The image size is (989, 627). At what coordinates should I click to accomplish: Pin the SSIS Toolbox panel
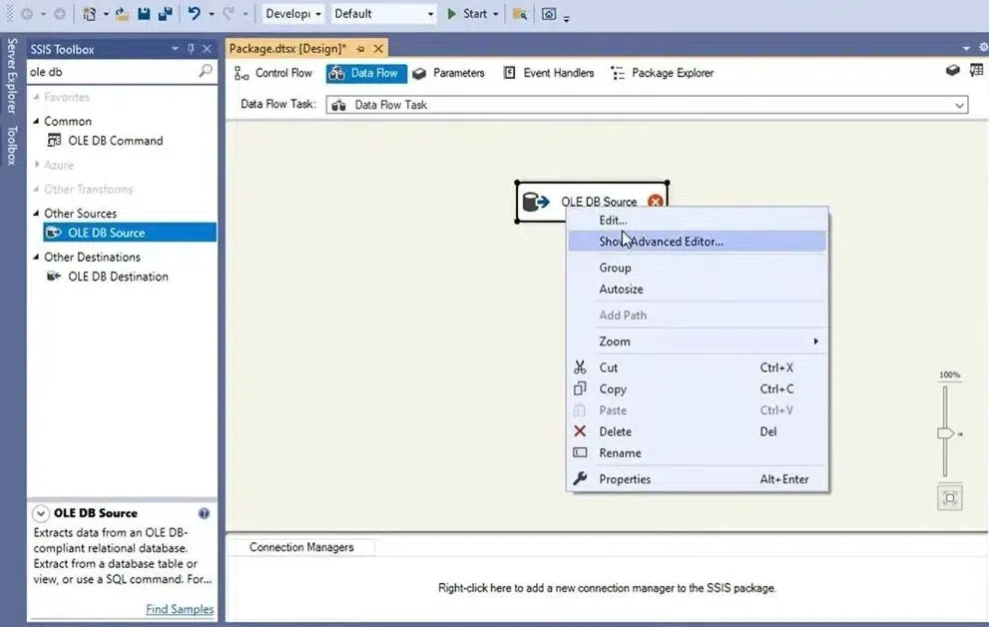tap(192, 49)
